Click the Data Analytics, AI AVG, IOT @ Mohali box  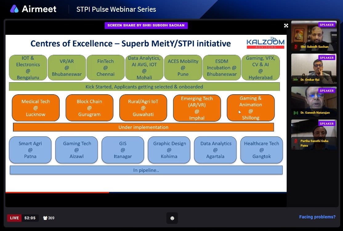tap(144, 67)
